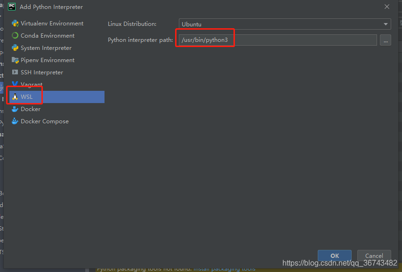This screenshot has width=402, height=272.
Task: Click the Linux Distribution label
Action: [x=132, y=24]
